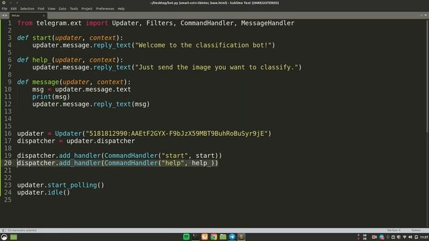The height and width of the screenshot is (241, 429).
Task: Click the word 'MessageHandler' on line 1
Action: (x=267, y=23)
